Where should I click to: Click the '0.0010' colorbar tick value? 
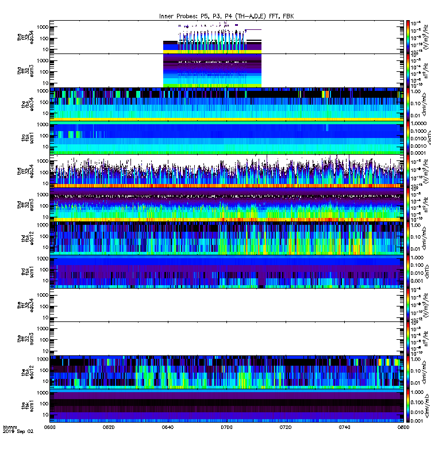418,146
